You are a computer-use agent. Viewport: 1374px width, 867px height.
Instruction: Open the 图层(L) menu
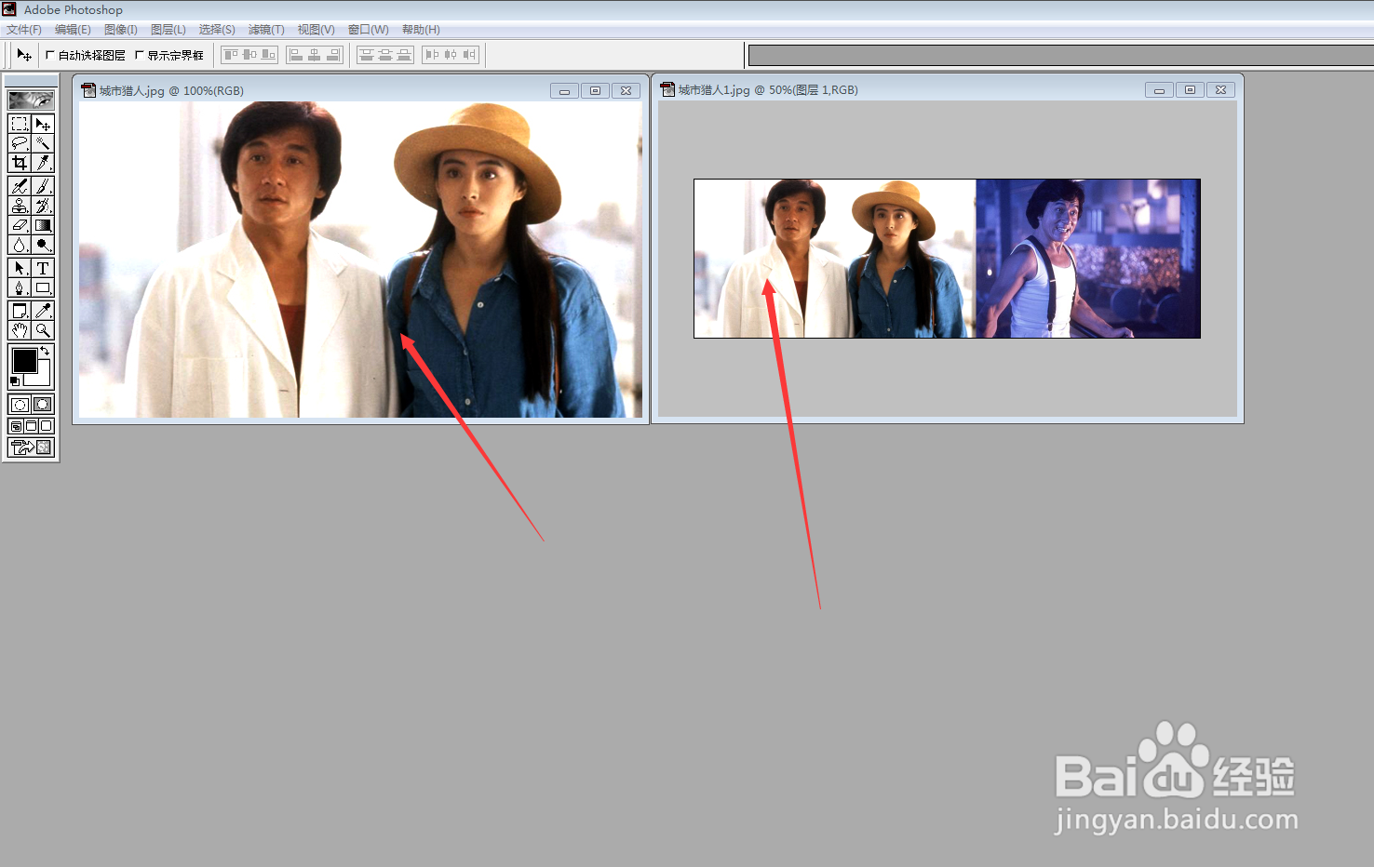[168, 30]
